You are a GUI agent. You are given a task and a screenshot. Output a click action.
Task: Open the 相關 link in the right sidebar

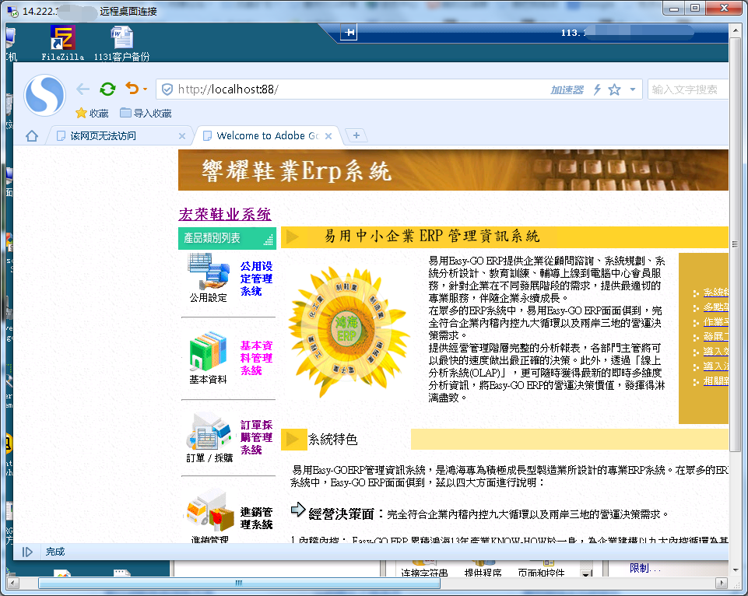tap(715, 381)
